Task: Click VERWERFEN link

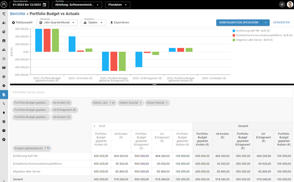Action: [x=281, y=23]
